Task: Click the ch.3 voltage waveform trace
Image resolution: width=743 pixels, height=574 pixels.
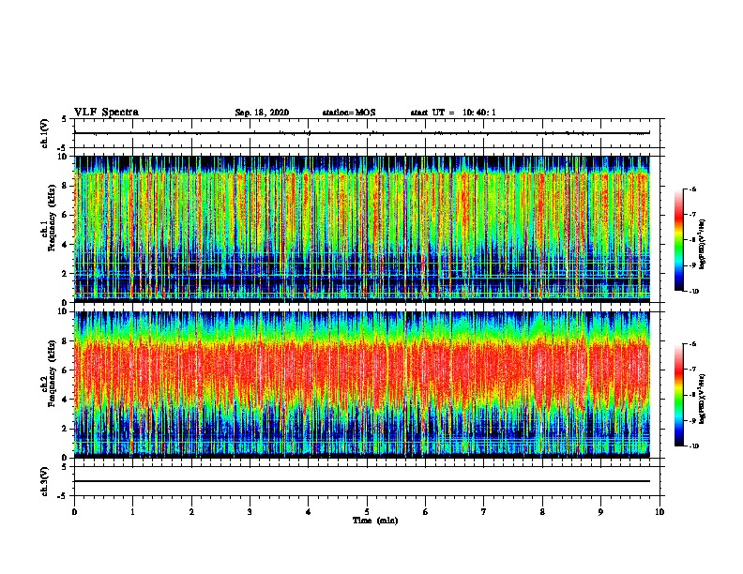Action: pyautogui.click(x=362, y=481)
